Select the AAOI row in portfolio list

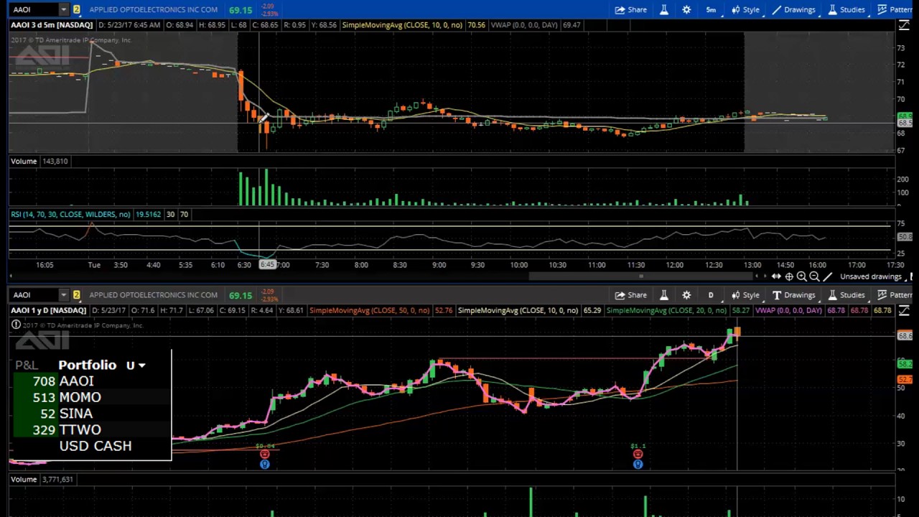92,381
